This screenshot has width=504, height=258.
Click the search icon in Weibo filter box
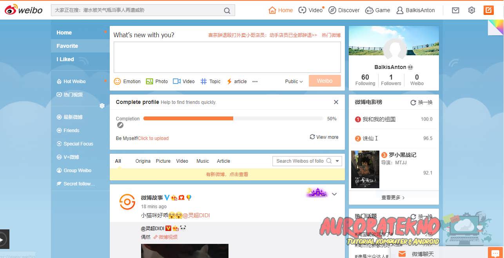[329, 161]
